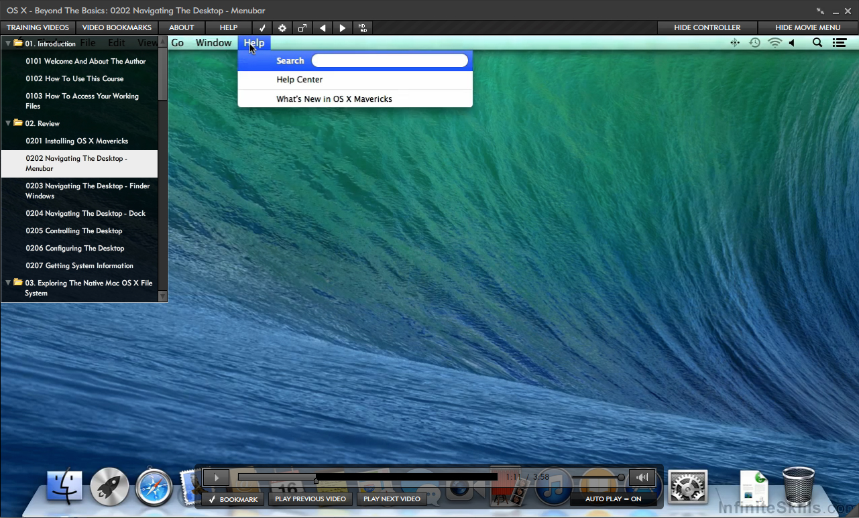Click the video list scrollbar thumb
Image resolution: width=859 pixels, height=518 pixels.
(162, 72)
